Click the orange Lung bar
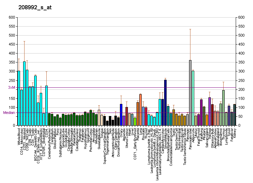Screen dimensions: 253x183 140,109
